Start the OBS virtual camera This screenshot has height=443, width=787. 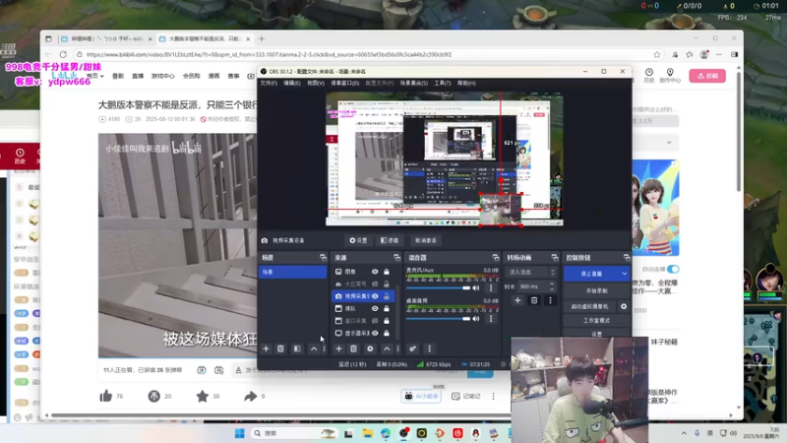(590, 306)
